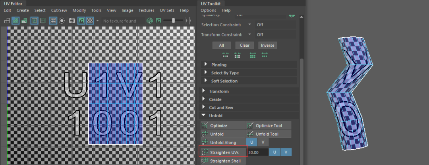This screenshot has width=429, height=165.
Task: Expand the Select By Type section
Action: click(x=249, y=73)
